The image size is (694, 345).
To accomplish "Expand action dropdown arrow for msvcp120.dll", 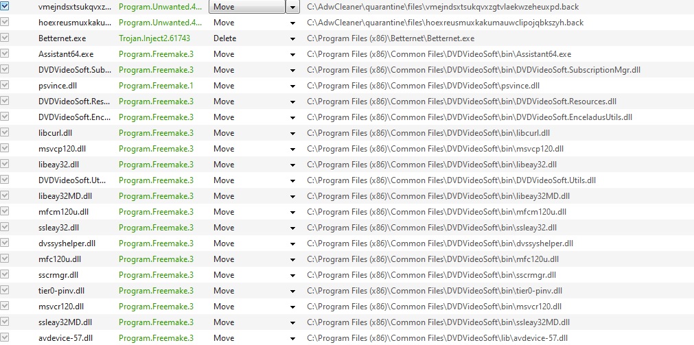I will 293,149.
